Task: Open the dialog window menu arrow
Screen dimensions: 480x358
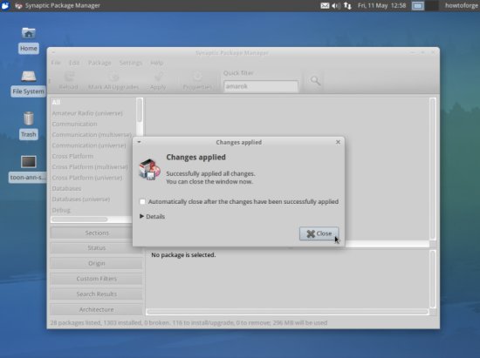Action: click(x=139, y=142)
